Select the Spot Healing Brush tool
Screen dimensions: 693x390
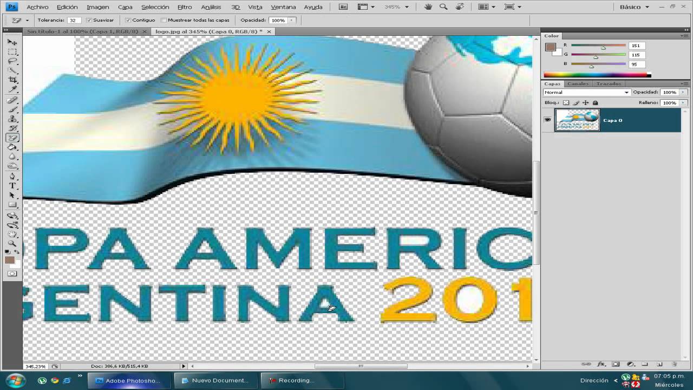[12, 101]
